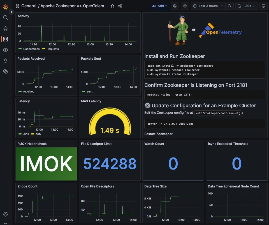Open the Last 3 hours time picker
The height and width of the screenshot is (225, 269).
pyautogui.click(x=208, y=6)
